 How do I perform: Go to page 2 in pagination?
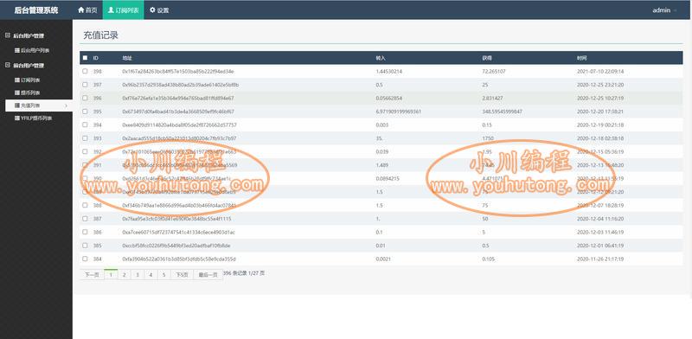[125, 274]
